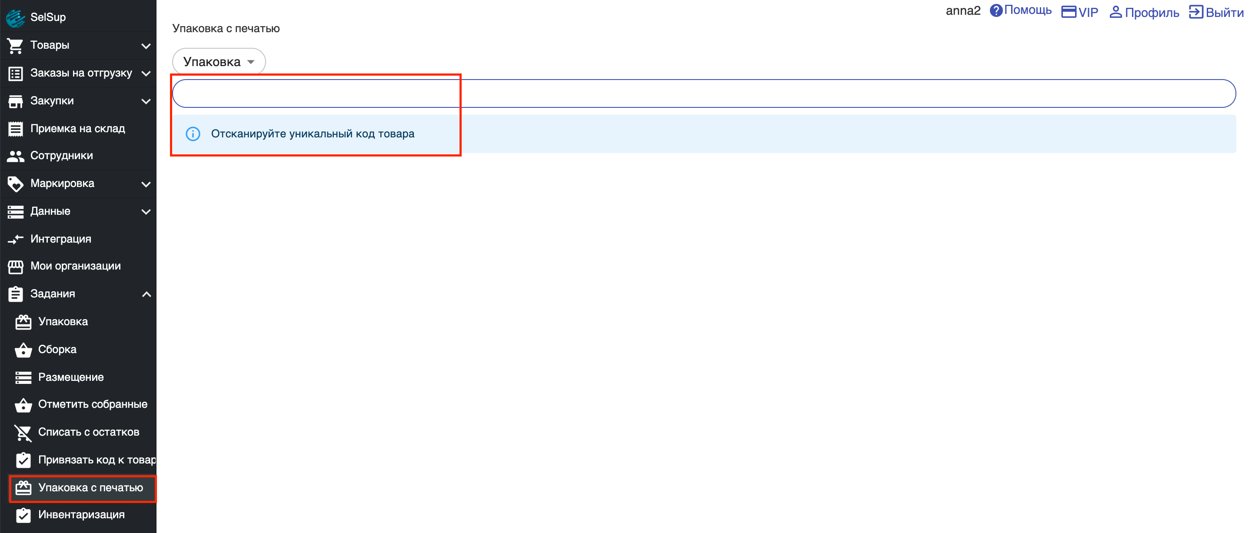Click the VIP card icon
The height and width of the screenshot is (533, 1252).
[x=1068, y=12]
